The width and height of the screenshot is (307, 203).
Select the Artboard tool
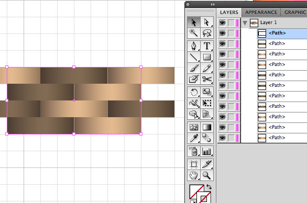point(194,164)
